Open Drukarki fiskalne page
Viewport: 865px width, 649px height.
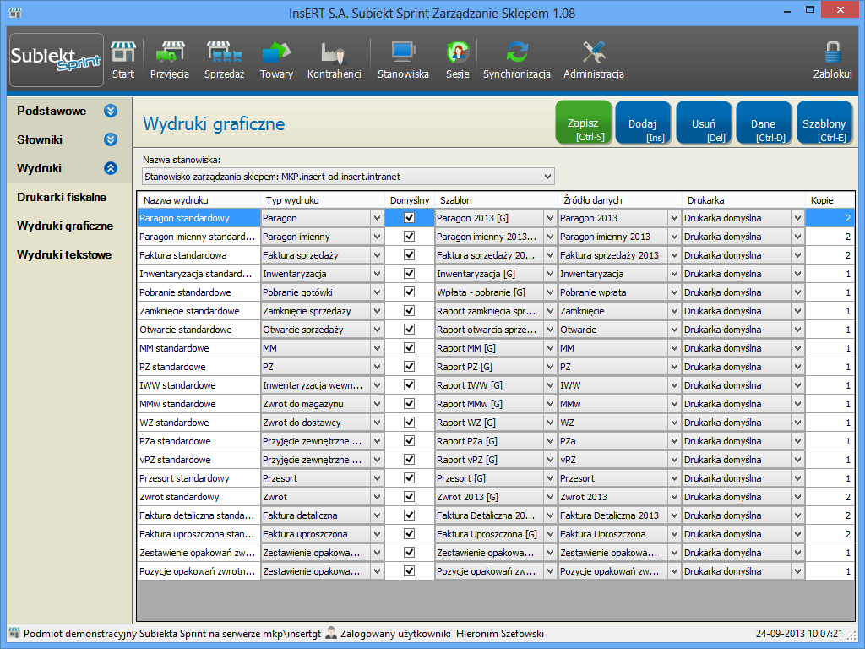pyautogui.click(x=62, y=197)
